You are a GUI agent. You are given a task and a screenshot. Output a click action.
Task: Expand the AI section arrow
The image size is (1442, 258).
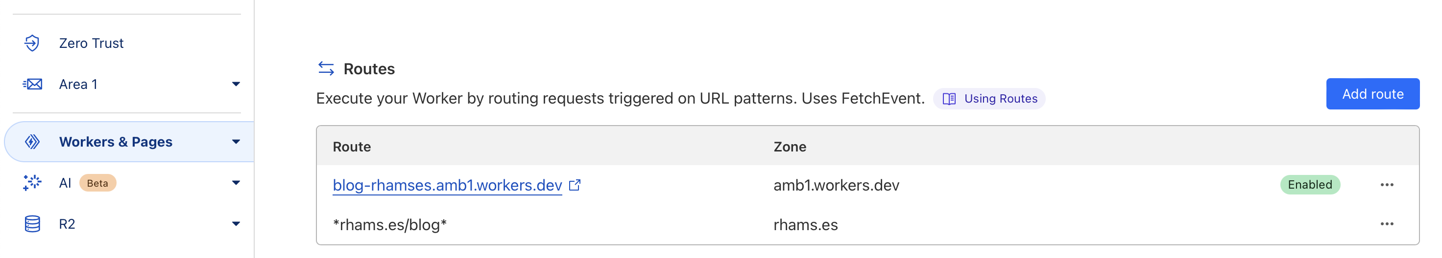click(236, 183)
